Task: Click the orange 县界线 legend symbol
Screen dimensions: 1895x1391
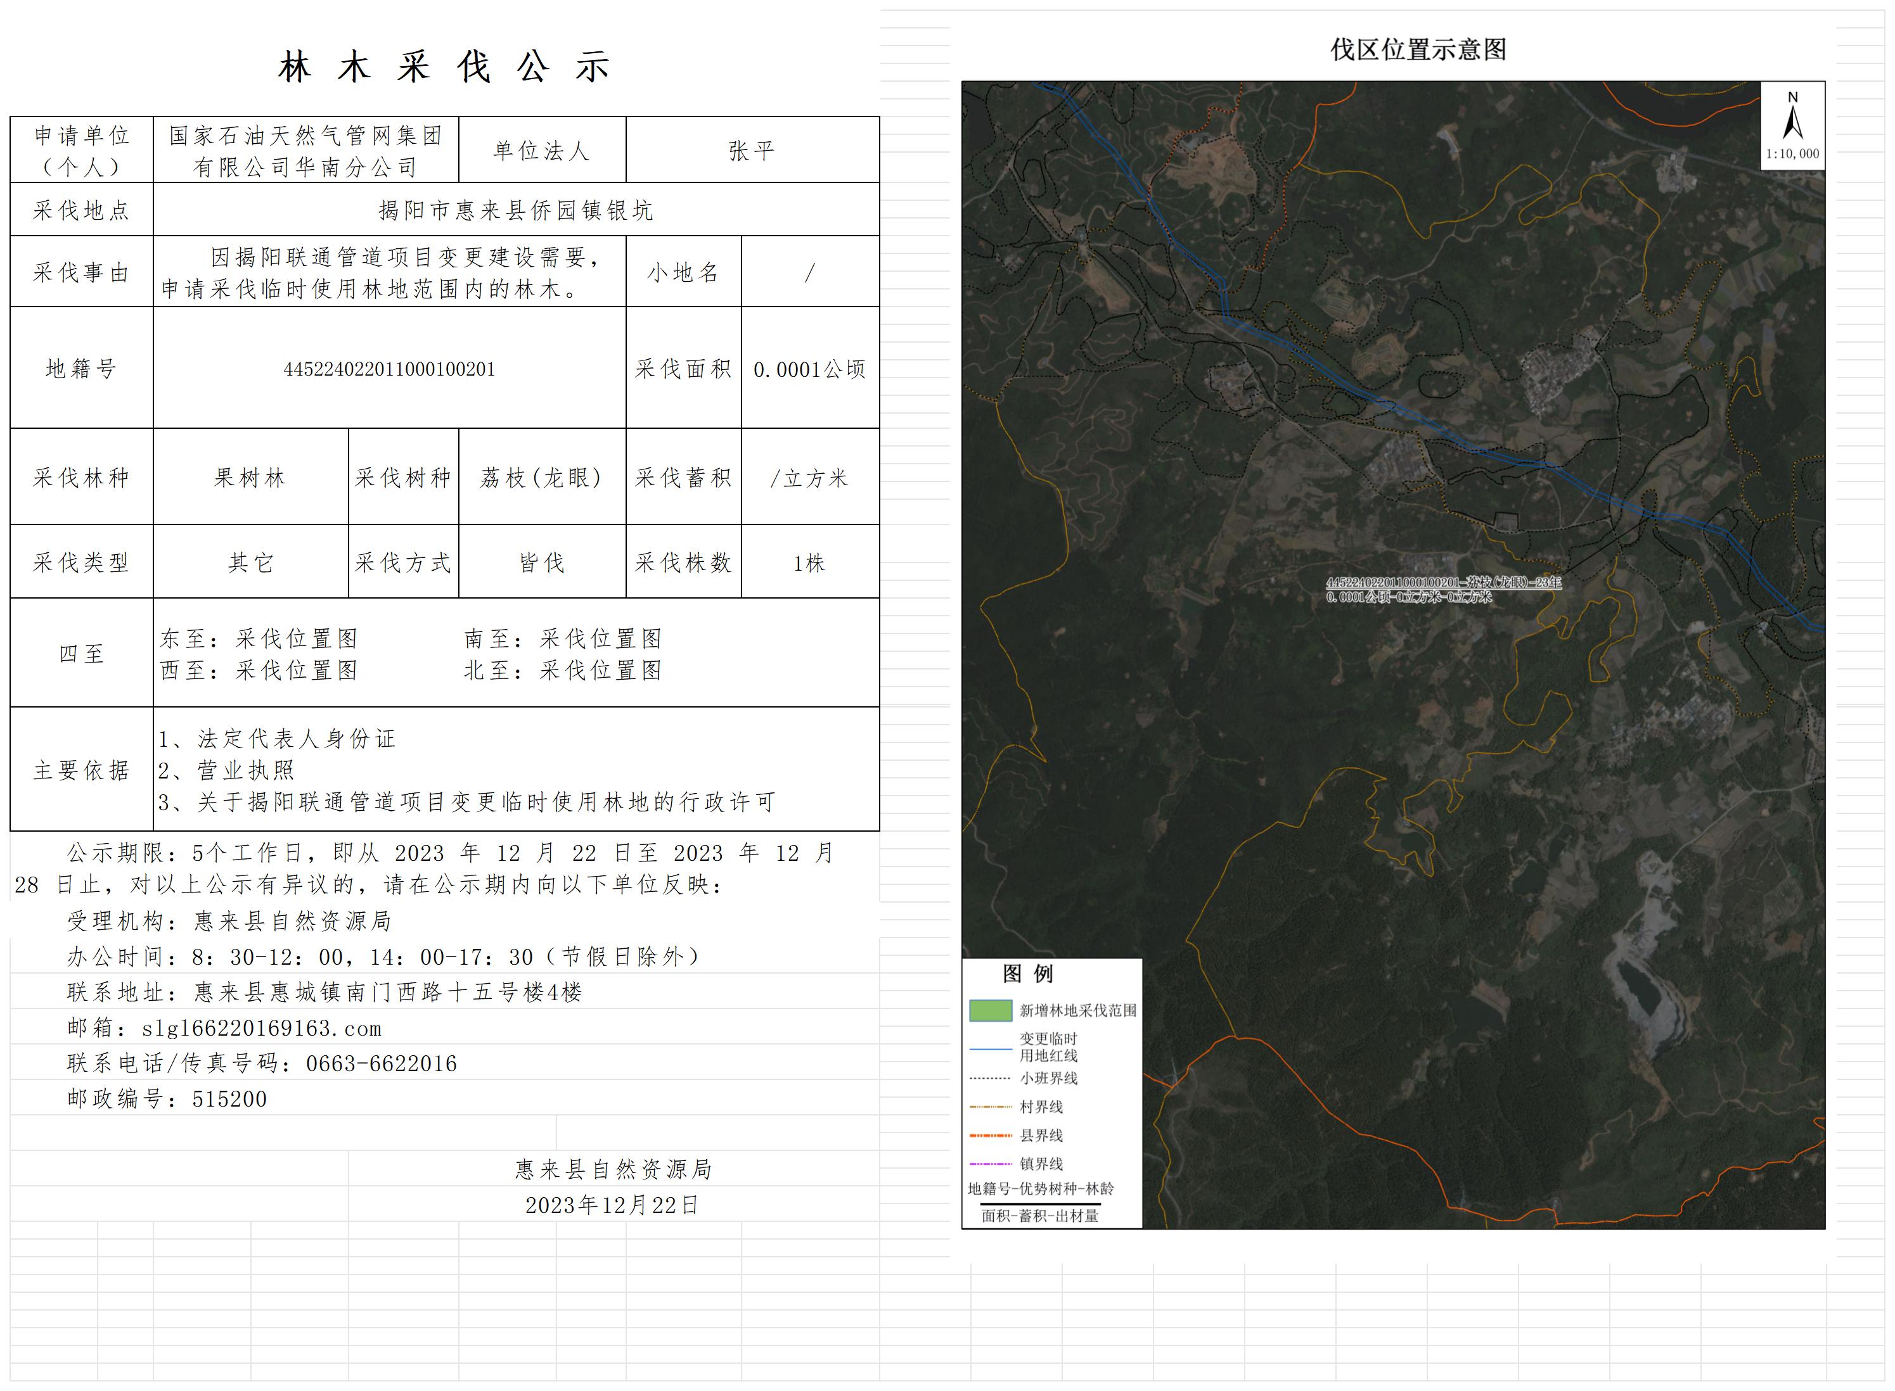Action: (x=990, y=1136)
